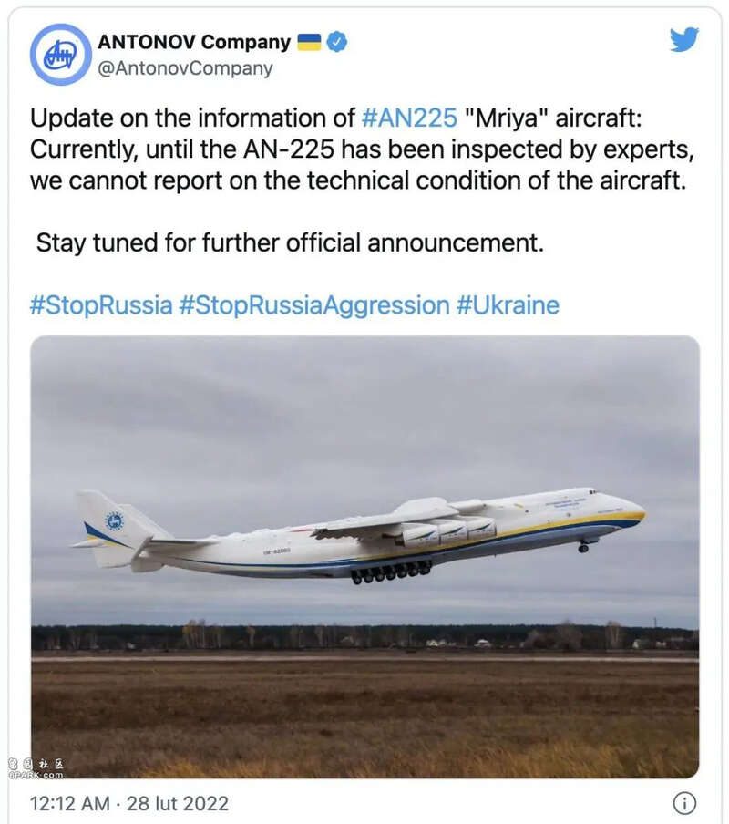Open the tweet info icon
The image size is (729, 824).
683,803
